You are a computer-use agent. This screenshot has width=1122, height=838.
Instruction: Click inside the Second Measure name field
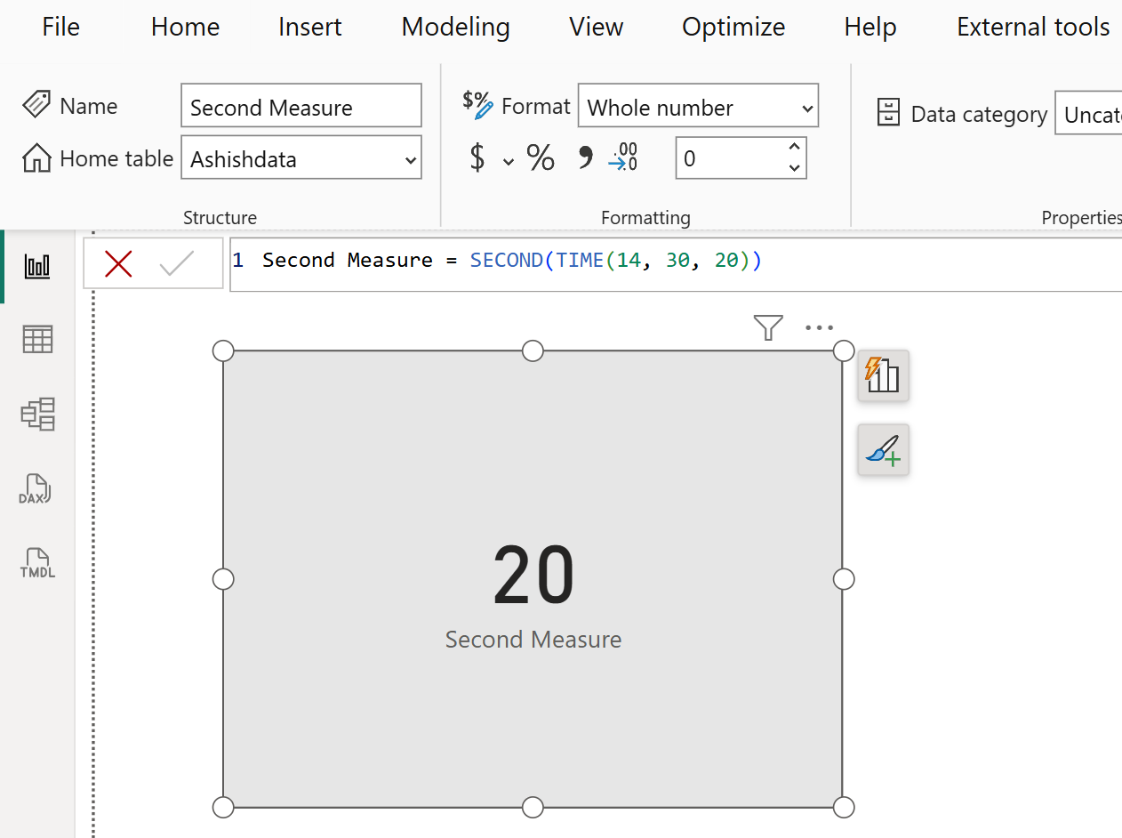click(301, 105)
